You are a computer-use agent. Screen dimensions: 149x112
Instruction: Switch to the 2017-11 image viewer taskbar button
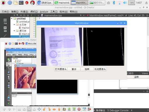[x=97, y=3]
